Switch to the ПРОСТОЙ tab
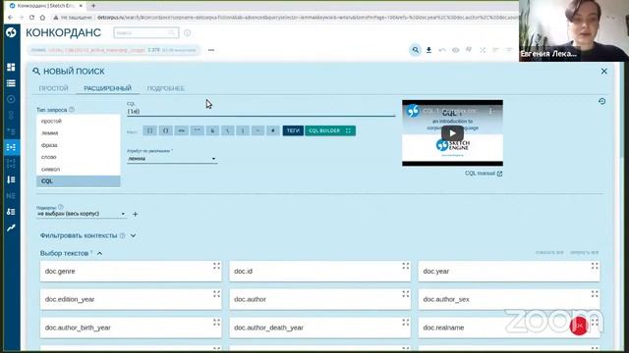This screenshot has height=353, width=629. pyautogui.click(x=54, y=88)
